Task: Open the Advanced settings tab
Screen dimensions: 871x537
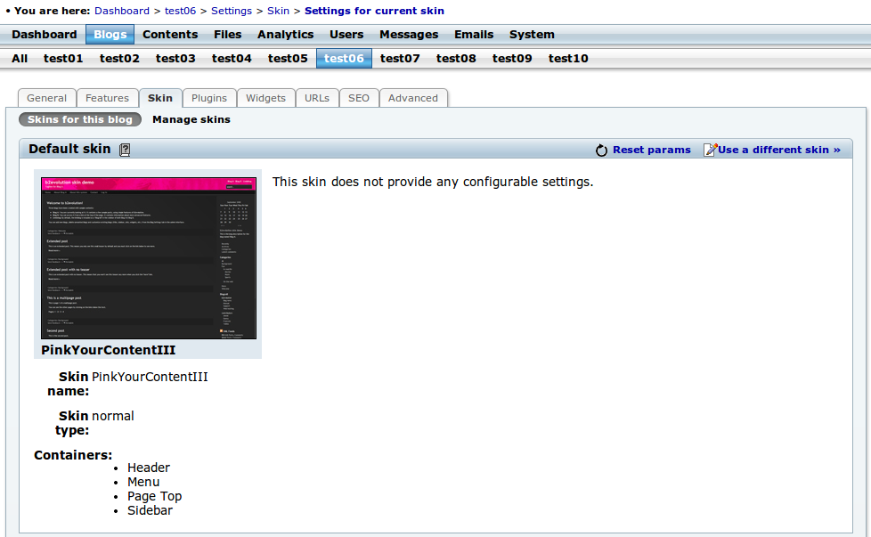Action: pyautogui.click(x=413, y=98)
